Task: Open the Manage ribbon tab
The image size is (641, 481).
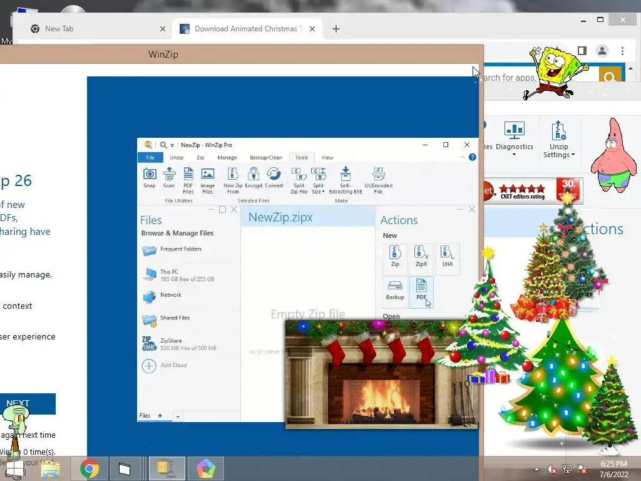Action: click(227, 157)
